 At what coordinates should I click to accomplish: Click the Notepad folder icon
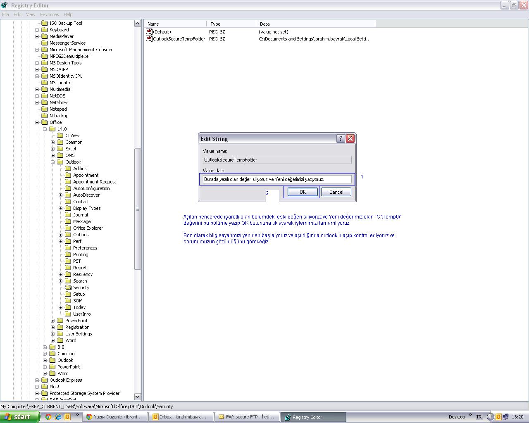point(45,109)
